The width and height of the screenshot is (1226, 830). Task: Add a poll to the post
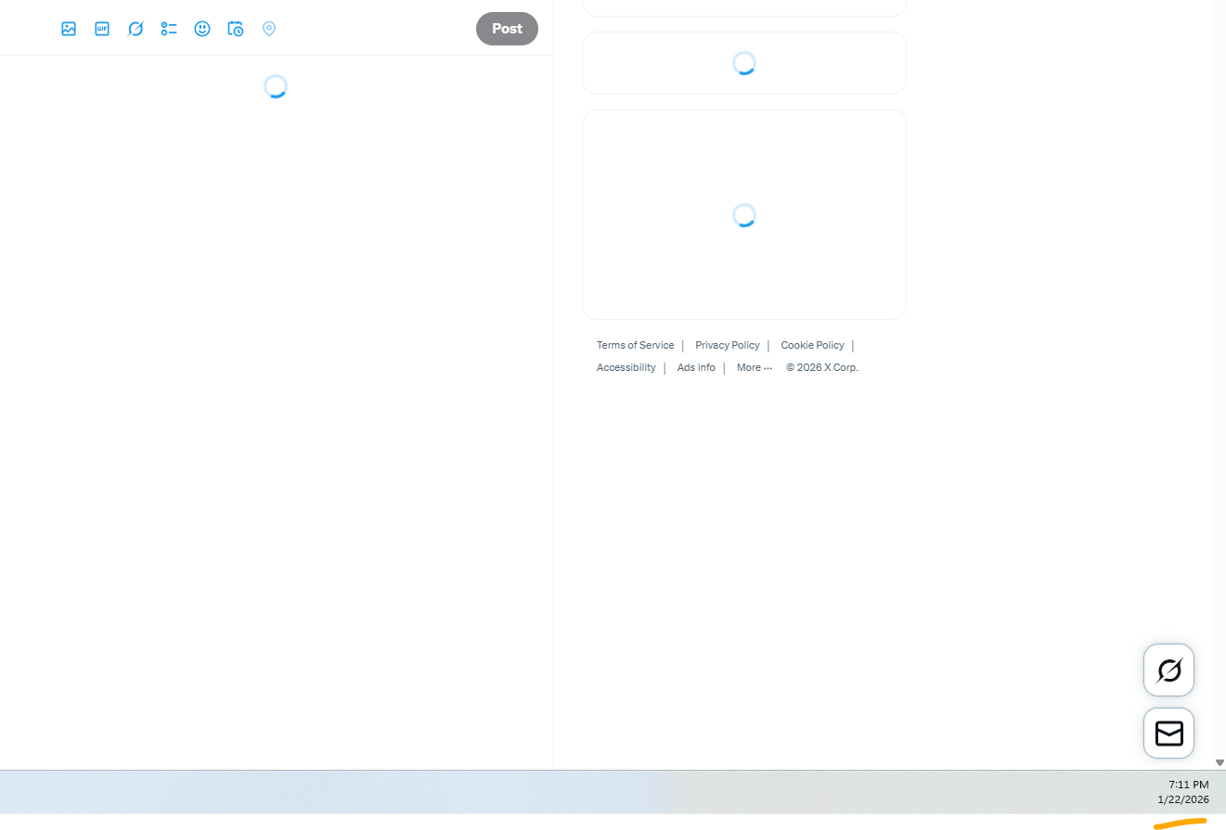click(169, 29)
